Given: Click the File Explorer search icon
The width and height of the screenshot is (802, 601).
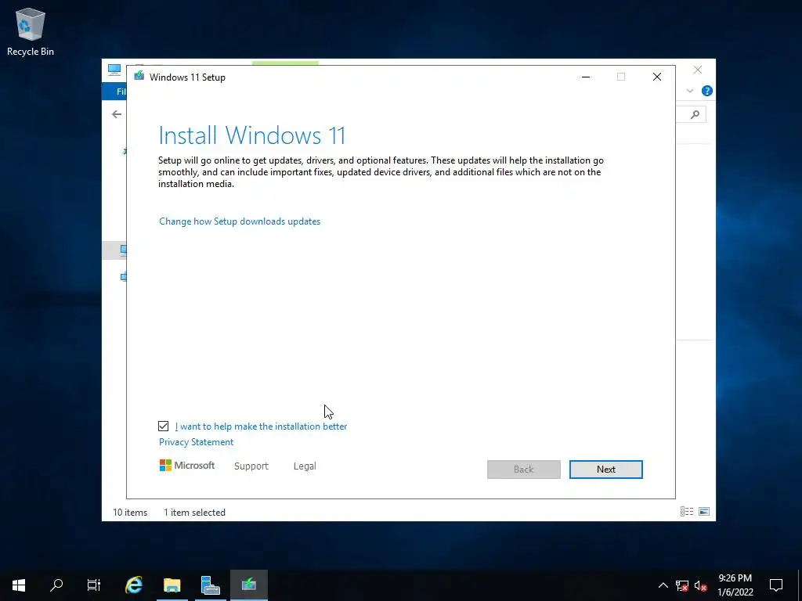Looking at the screenshot, I should 695,114.
